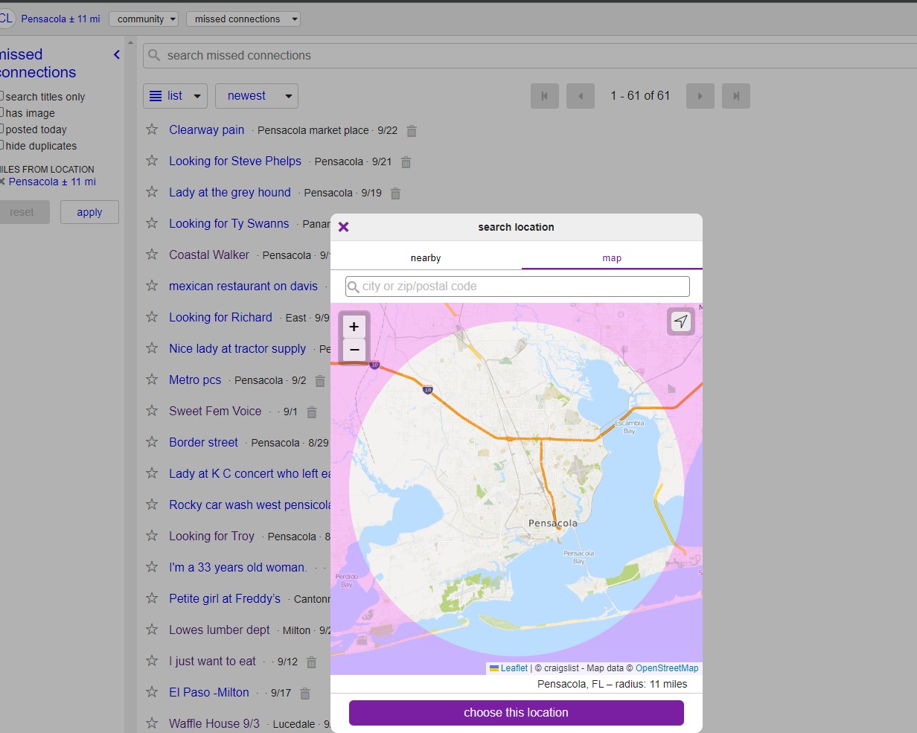The image size is (917, 733).
Task: Star the Metro pcs post
Action: [x=152, y=380]
